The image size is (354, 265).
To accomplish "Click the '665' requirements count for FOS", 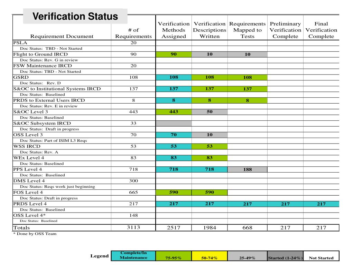I will coord(133,192).
